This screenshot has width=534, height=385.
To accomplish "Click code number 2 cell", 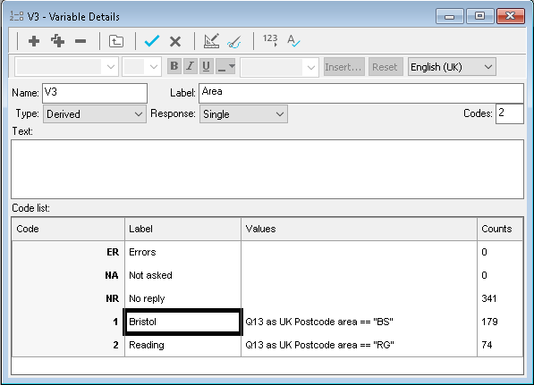I will point(68,345).
